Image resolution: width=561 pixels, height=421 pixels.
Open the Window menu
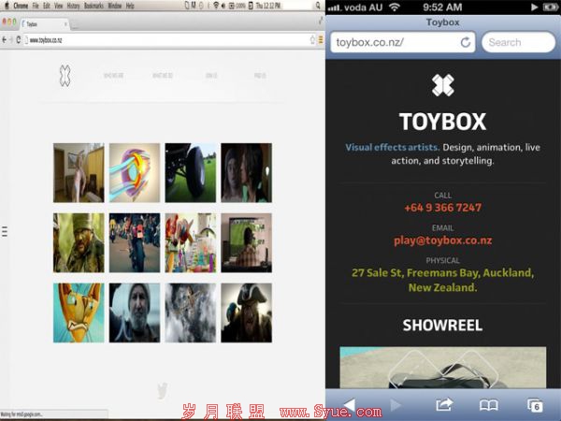pyautogui.click(x=115, y=6)
